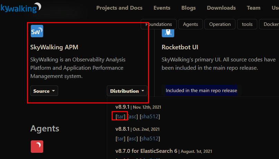Go to the Blogs page
279x159 pixels.
(x=188, y=8)
